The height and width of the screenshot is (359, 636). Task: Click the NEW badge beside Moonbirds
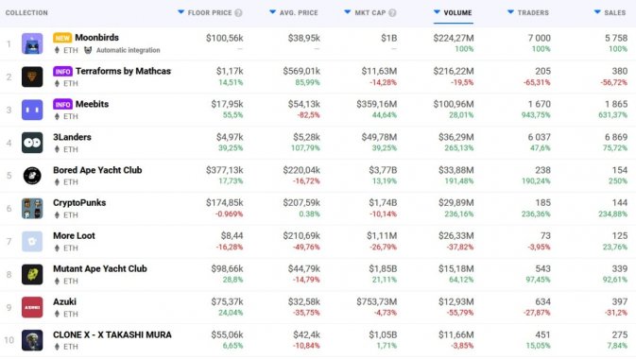coord(62,38)
